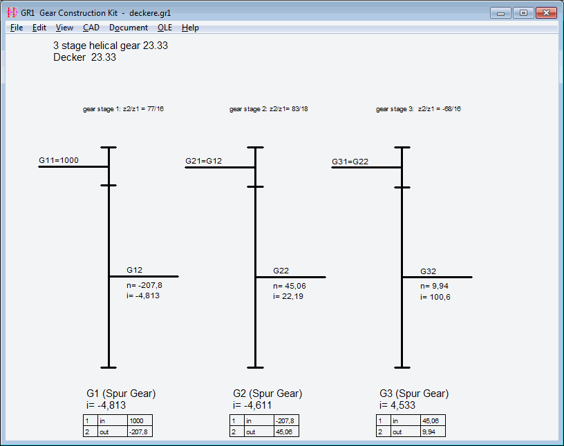Click the GR1 application icon in title bar
The height and width of the screenshot is (446, 564).
tap(12, 12)
